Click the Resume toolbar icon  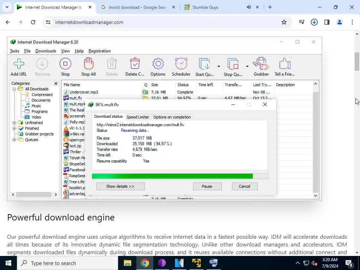(x=42, y=64)
